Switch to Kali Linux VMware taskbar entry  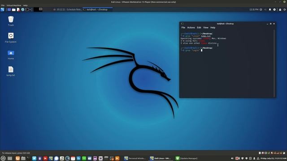pos(161,158)
